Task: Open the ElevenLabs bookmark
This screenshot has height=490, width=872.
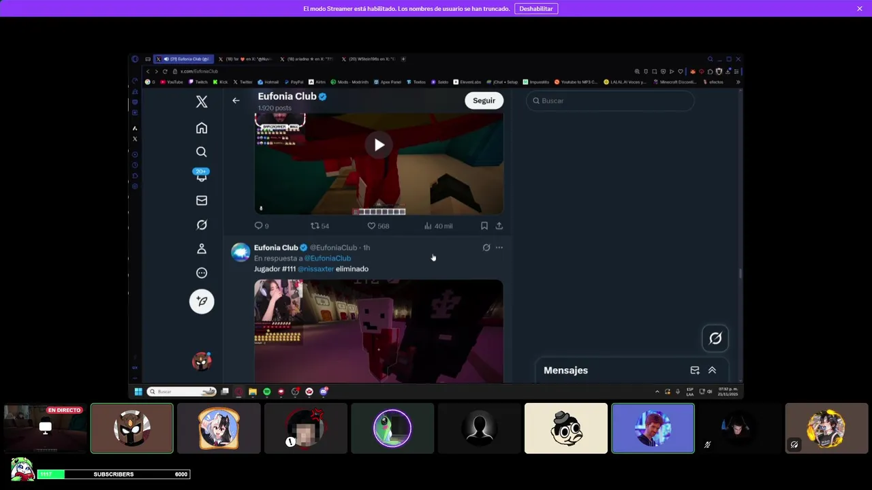Action: tap(467, 82)
